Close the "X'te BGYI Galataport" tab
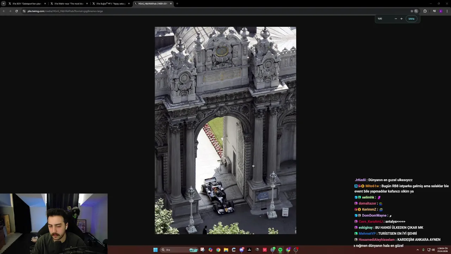Screen dimensions: 451x254 (x=45, y=4)
